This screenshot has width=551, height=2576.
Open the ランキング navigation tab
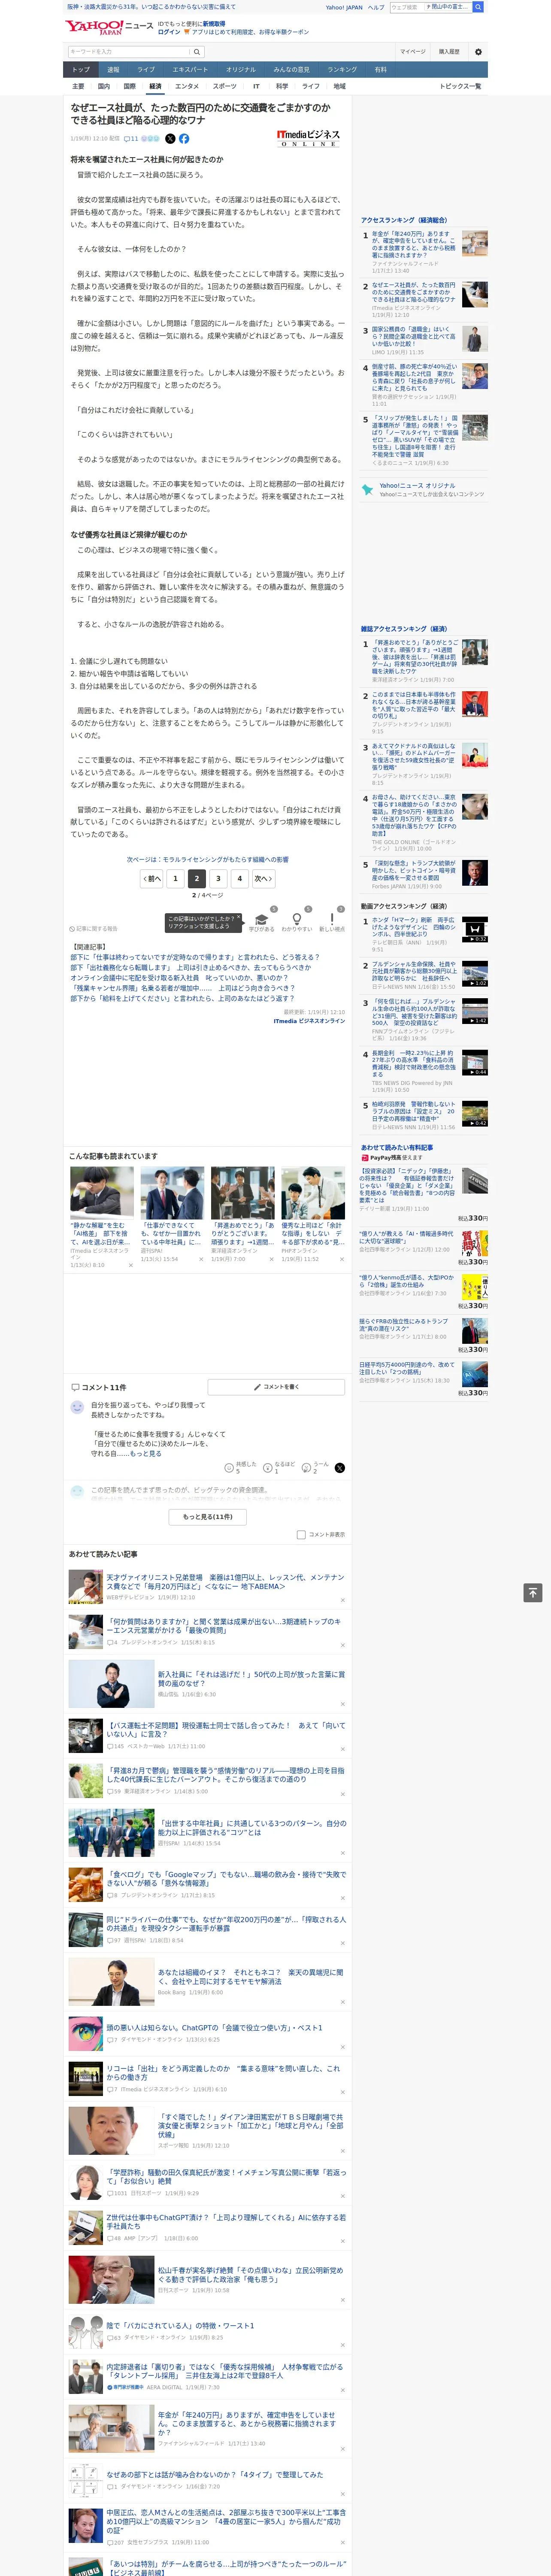click(x=342, y=70)
